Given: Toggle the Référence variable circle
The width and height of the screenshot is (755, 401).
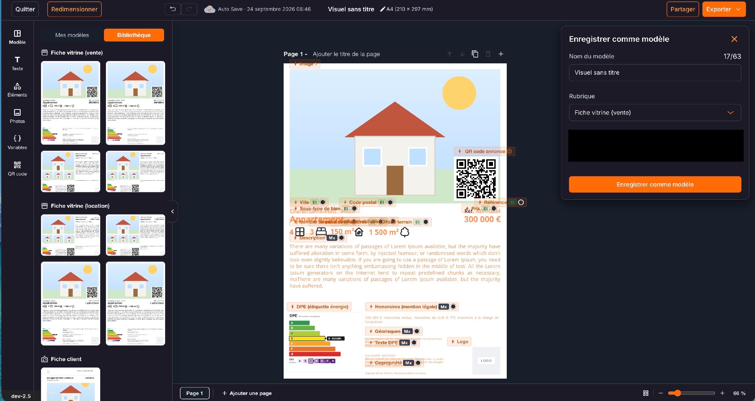Looking at the screenshot, I should click(521, 202).
